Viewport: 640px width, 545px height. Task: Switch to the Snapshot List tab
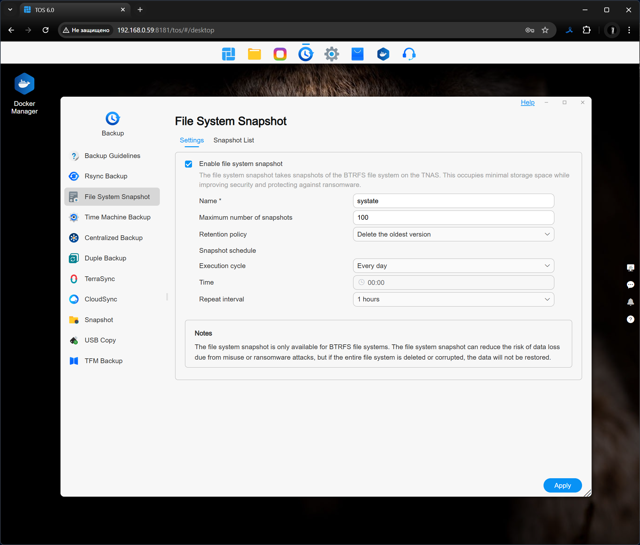pos(233,140)
